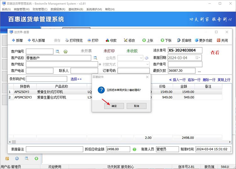Screen dimensions: 236x169
Task: Click the 客户名称 field with 零售客户
Action: pos(59,58)
